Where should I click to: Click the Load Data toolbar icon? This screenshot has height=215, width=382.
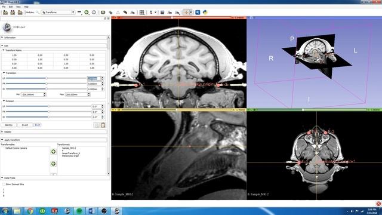click(5, 13)
